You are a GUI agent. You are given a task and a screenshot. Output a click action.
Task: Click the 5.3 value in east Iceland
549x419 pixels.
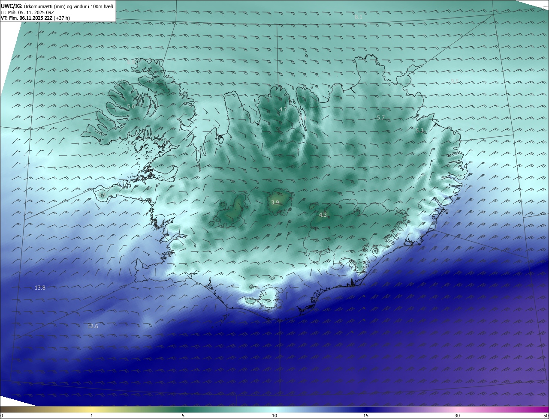pyautogui.click(x=419, y=130)
